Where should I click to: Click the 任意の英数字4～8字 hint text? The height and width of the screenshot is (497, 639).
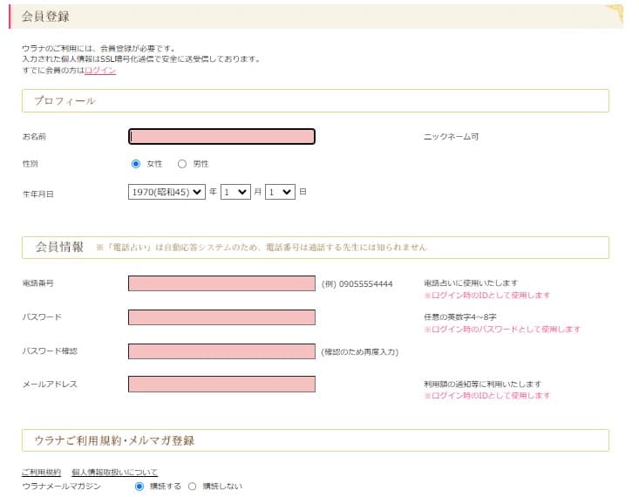(460, 317)
